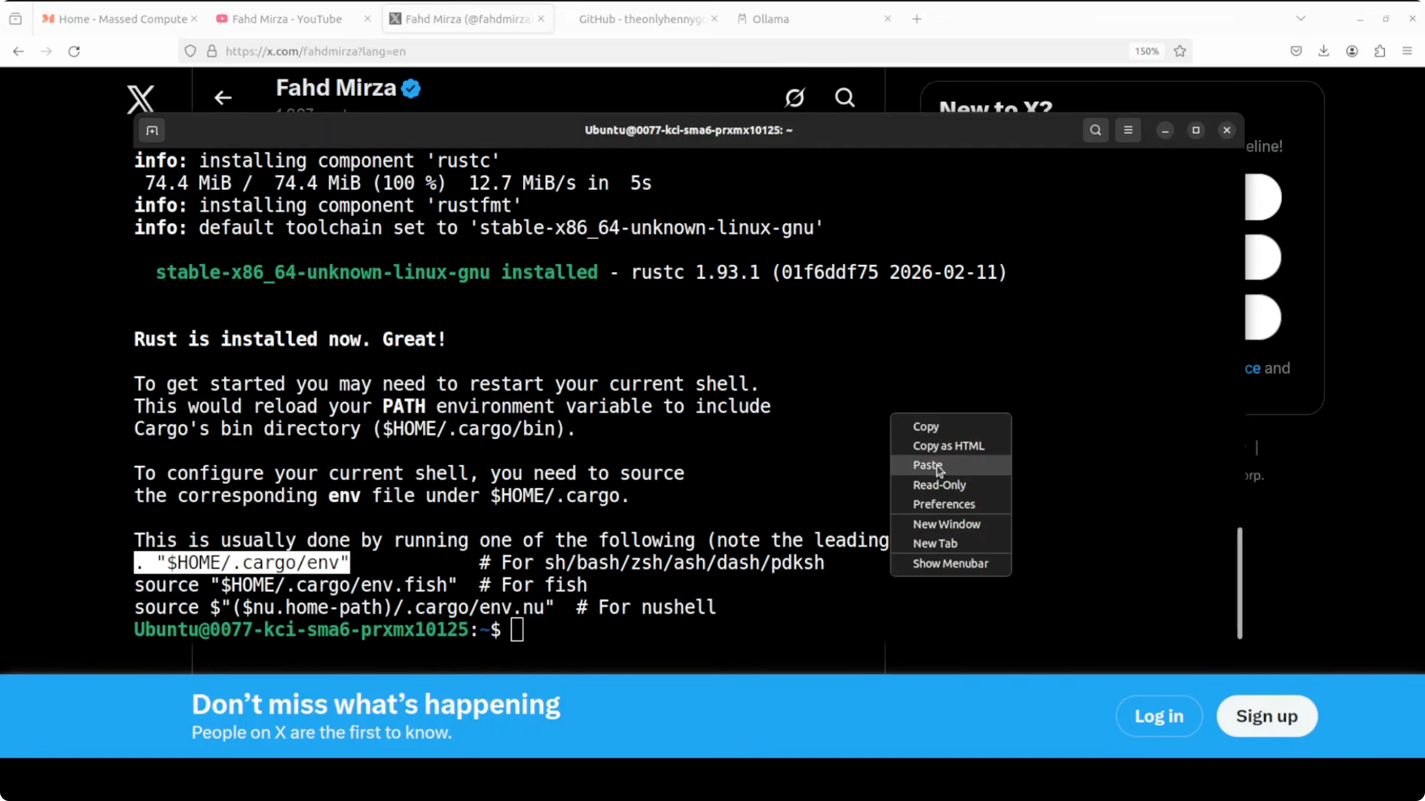Click the X profile search icon
Image resolution: width=1425 pixels, height=801 pixels.
(844, 98)
